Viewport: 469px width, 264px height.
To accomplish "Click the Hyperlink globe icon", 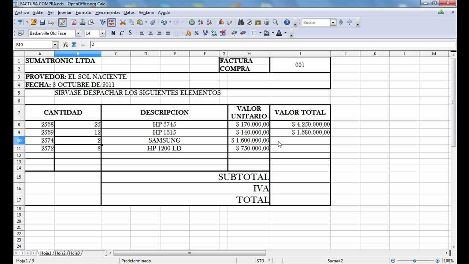I will (192, 22).
